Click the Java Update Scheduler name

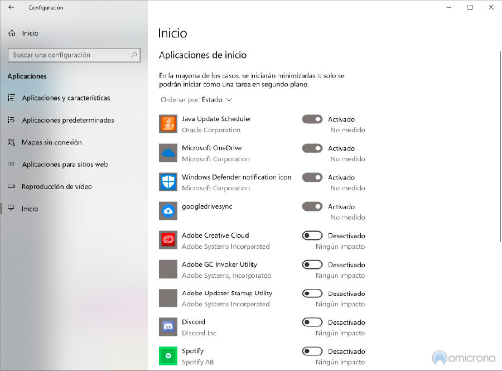point(216,119)
